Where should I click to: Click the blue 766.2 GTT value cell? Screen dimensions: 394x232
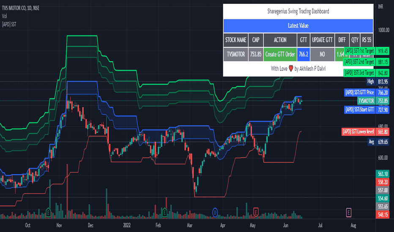coord(303,54)
